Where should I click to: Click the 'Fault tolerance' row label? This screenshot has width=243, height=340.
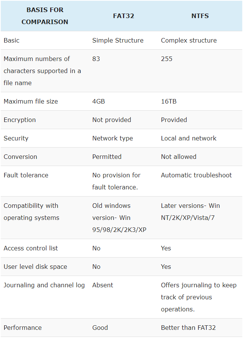[x=26, y=175]
